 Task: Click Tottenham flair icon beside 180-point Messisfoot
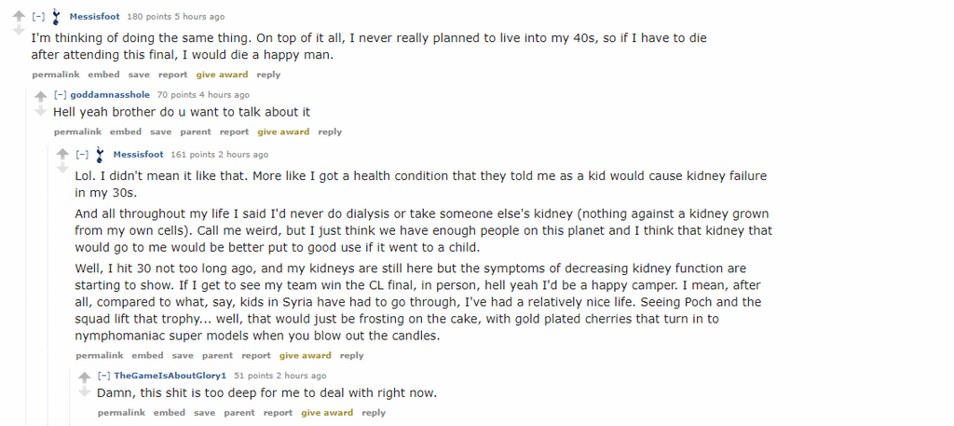click(x=57, y=17)
